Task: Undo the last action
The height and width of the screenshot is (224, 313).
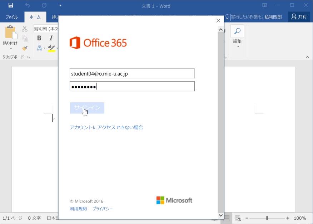Action: 28,5
